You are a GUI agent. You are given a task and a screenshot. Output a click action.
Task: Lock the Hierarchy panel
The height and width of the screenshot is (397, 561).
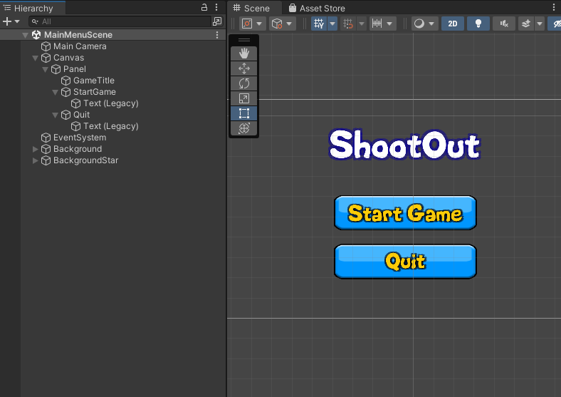(x=204, y=7)
